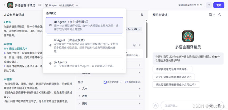Viewport: 228px width, 110px height.
Task: Click the prompt line 输出的翻译结果应简洁明了
Action: pyautogui.click(x=36, y=101)
